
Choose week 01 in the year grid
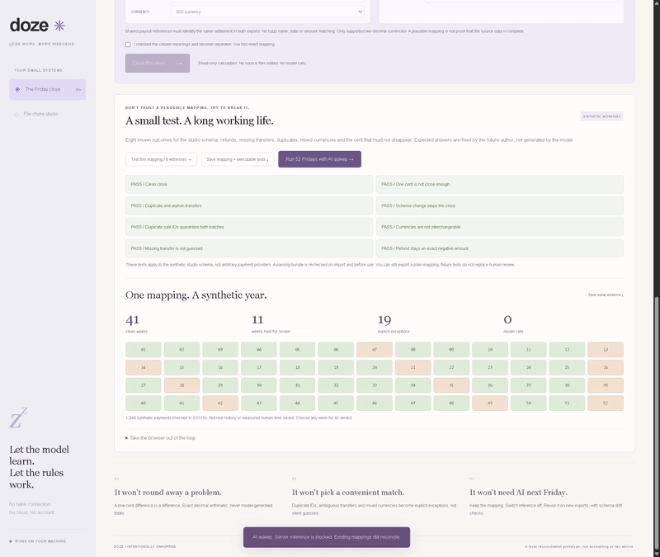[143, 350]
